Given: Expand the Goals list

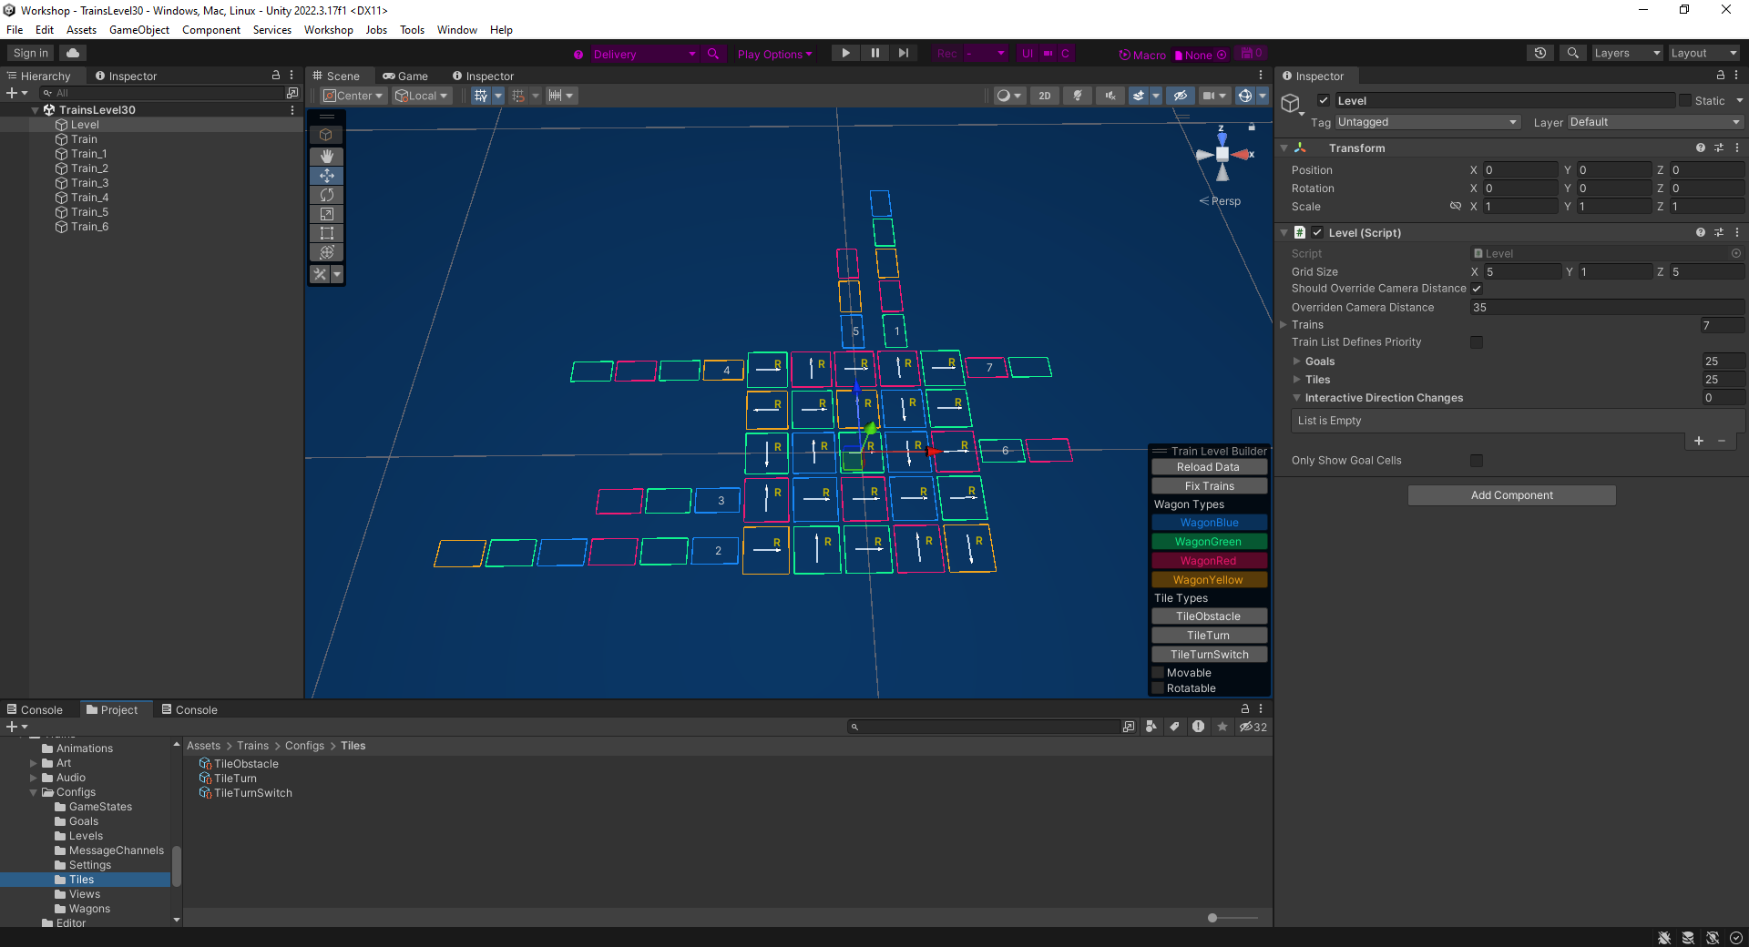Looking at the screenshot, I should pyautogui.click(x=1297, y=361).
